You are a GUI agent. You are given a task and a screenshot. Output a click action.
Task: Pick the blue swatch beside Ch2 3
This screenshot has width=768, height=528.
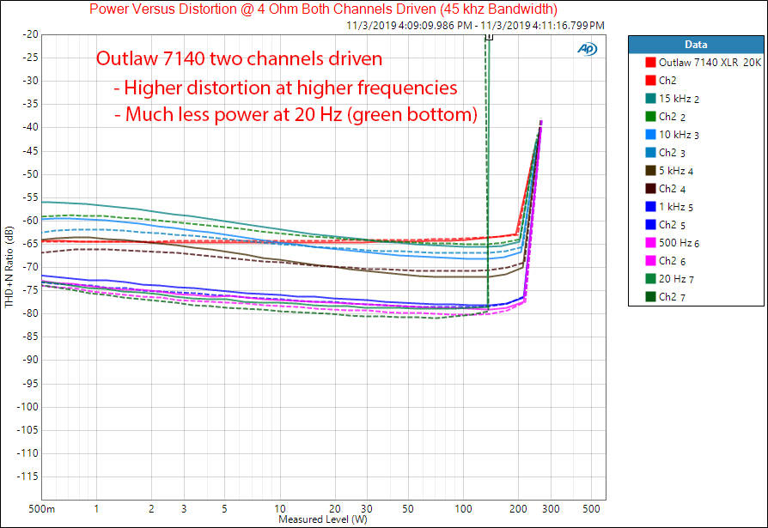point(650,153)
